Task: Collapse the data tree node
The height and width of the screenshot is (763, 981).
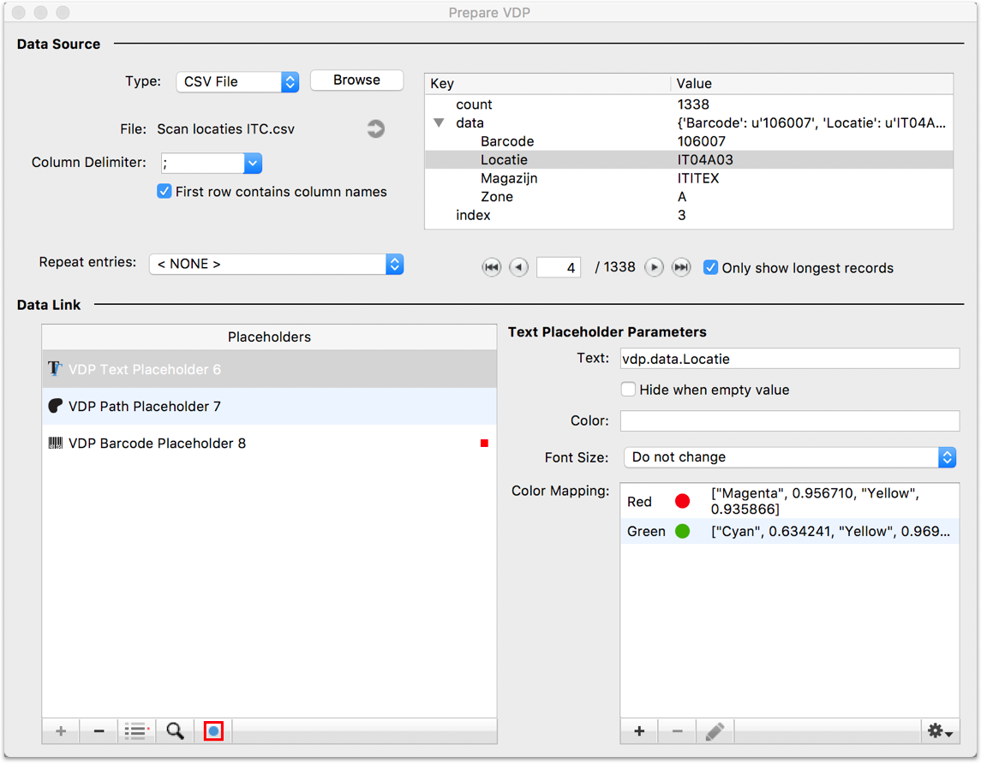Action: (x=439, y=123)
